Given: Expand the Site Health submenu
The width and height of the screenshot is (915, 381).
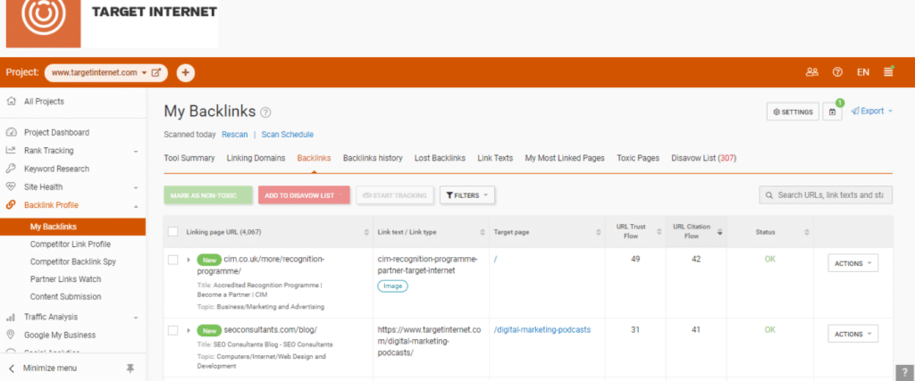Looking at the screenshot, I should [x=136, y=187].
